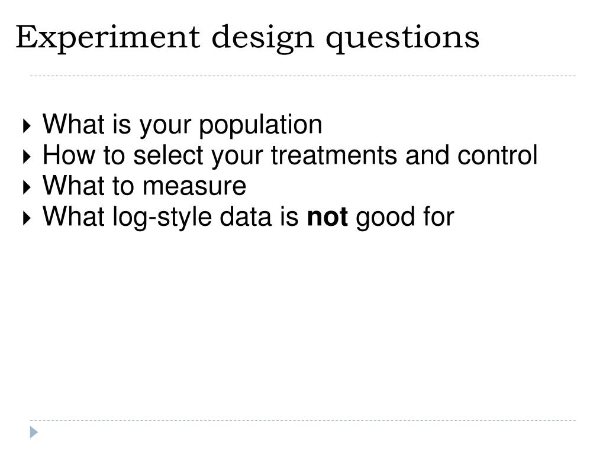
Task: Click the word 'data' in fourth bullet
Action: [x=246, y=216]
